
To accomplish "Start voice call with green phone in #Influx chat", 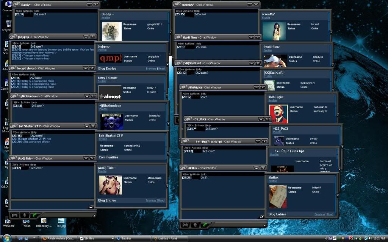I will point(205,225).
